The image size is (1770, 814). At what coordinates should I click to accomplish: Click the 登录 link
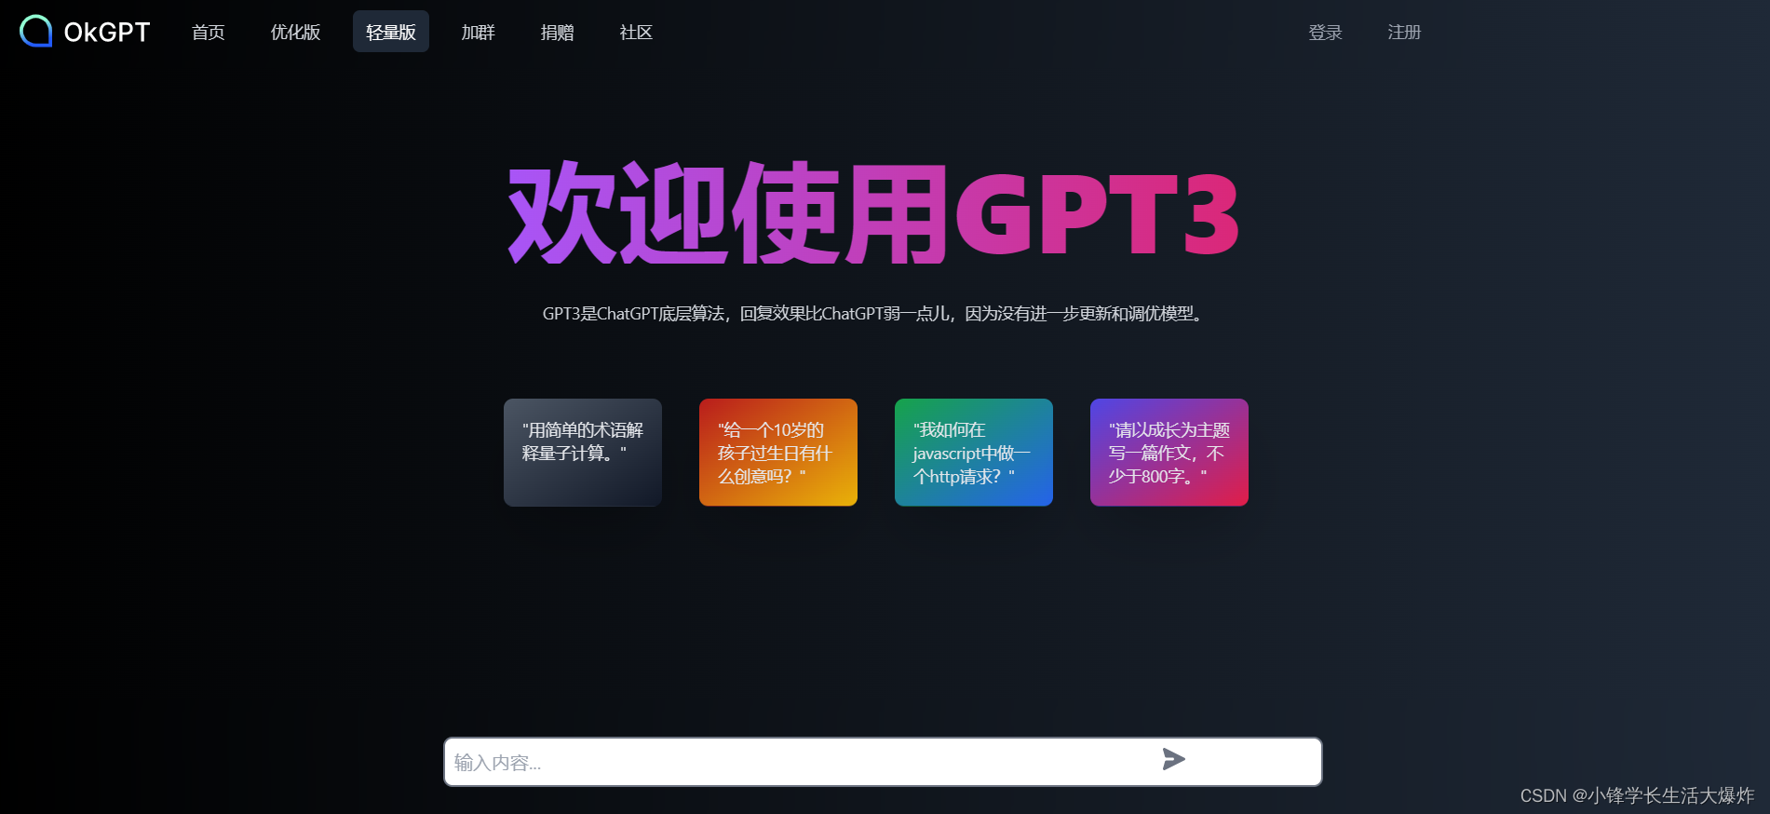pyautogui.click(x=1326, y=33)
